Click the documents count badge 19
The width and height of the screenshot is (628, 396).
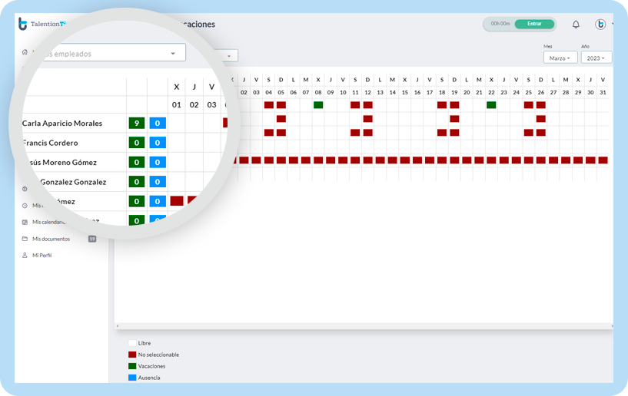click(x=92, y=239)
